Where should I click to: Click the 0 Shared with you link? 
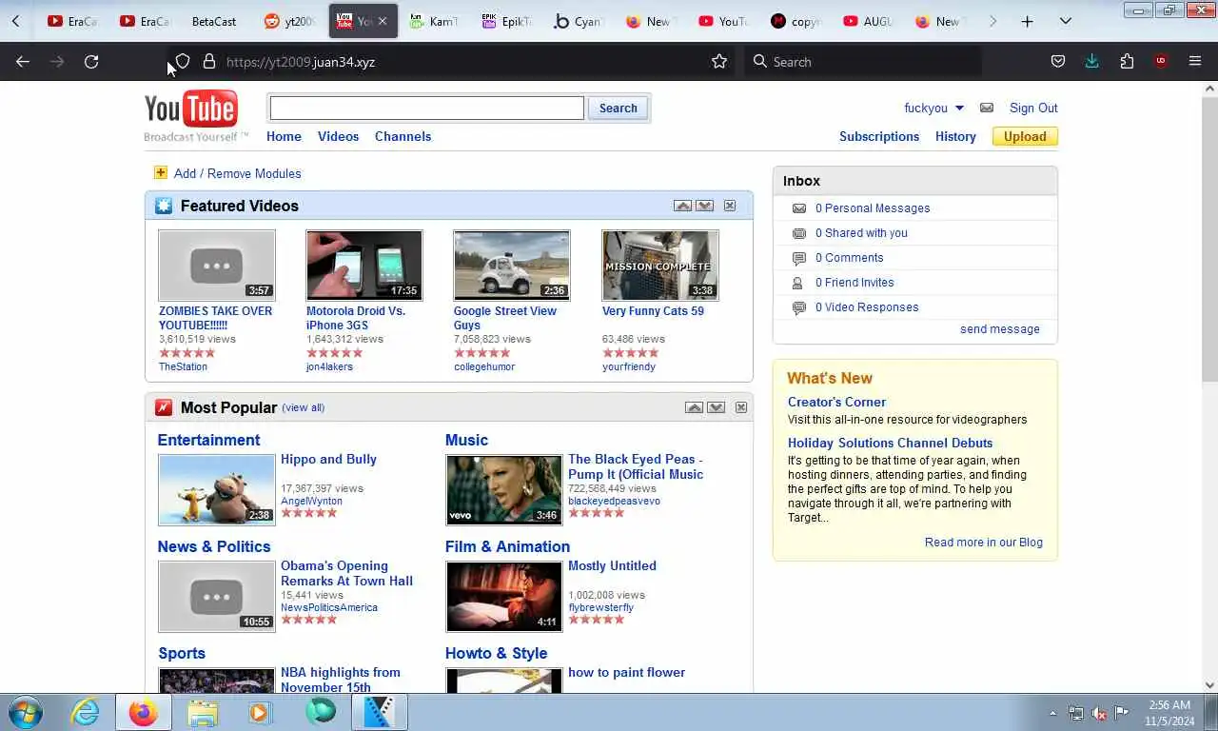coord(861,233)
